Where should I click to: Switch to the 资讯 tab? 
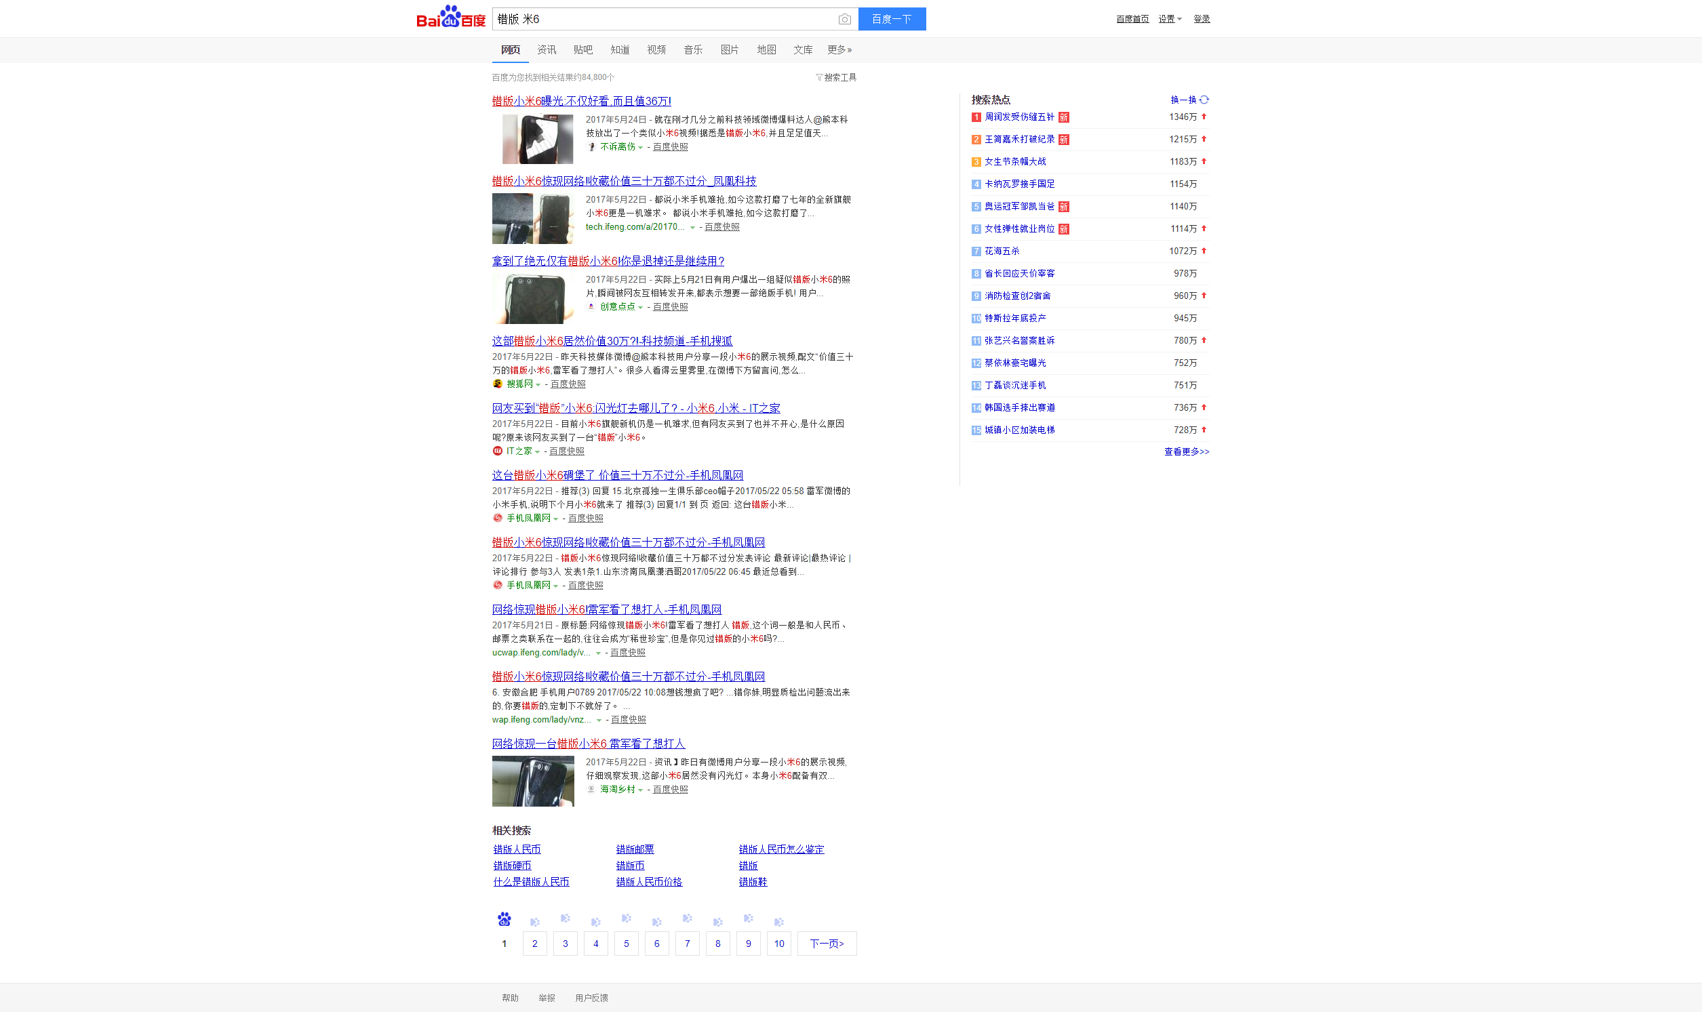pos(547,49)
